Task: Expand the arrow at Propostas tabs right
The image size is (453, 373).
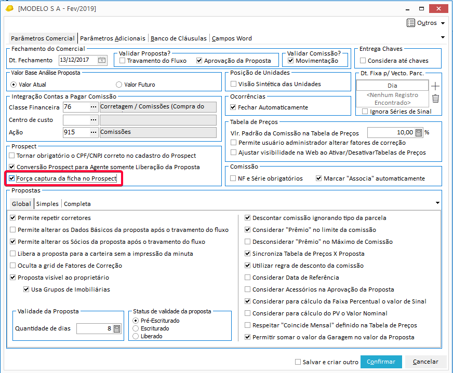Action: coord(437,203)
